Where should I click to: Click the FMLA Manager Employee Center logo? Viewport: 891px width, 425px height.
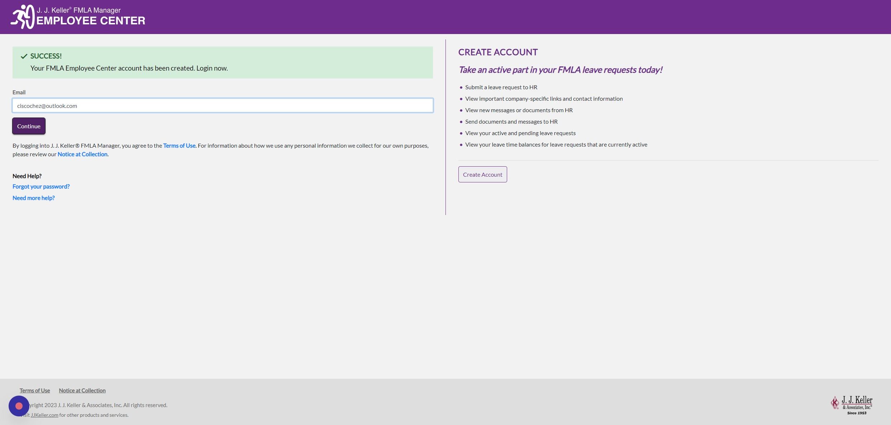[x=78, y=17]
